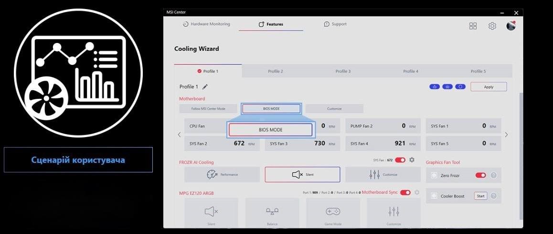Show more fans with right arrow
This screenshot has height=234, width=553.
pyautogui.click(x=507, y=135)
